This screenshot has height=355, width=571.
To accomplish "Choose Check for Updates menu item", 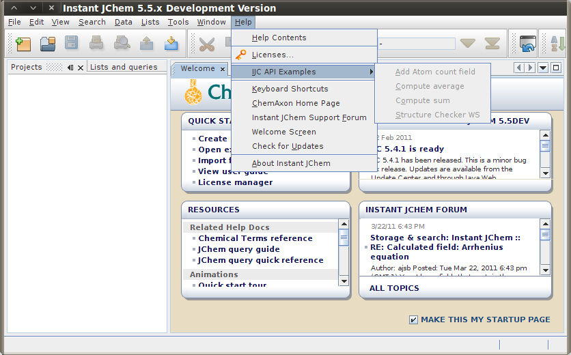I will [287, 146].
